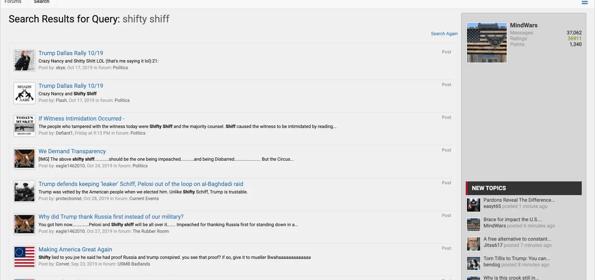
Task: Select the Search breadcrumb tab
Action: (x=41, y=2)
